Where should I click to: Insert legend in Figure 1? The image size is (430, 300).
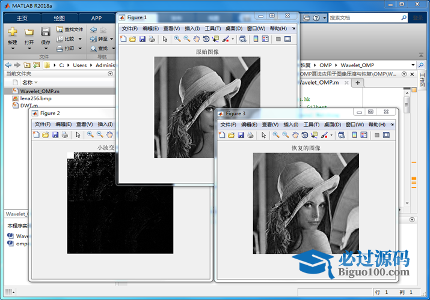coord(265,39)
